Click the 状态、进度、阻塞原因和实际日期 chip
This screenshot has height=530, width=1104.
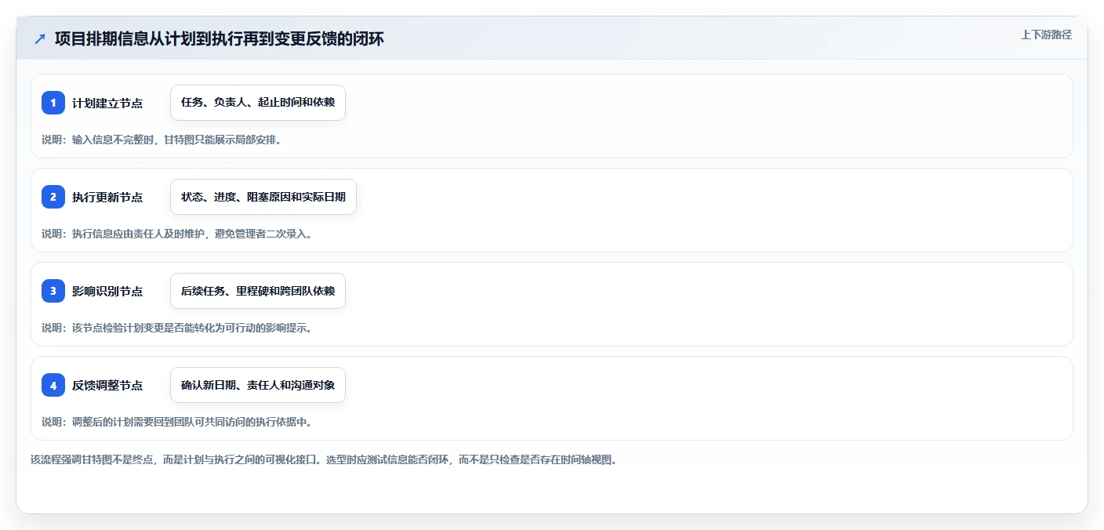(x=263, y=197)
